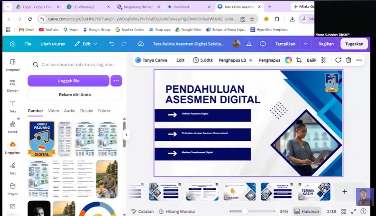Open analytics bar chart icon
The width and height of the screenshot is (376, 216).
pyautogui.click(x=249, y=44)
